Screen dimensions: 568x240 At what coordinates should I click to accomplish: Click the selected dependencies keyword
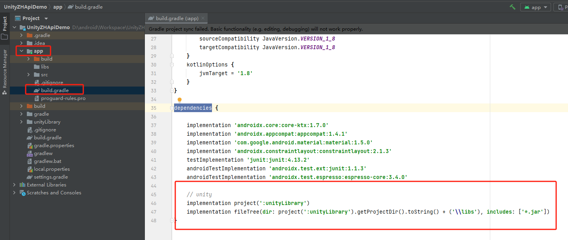click(x=193, y=108)
